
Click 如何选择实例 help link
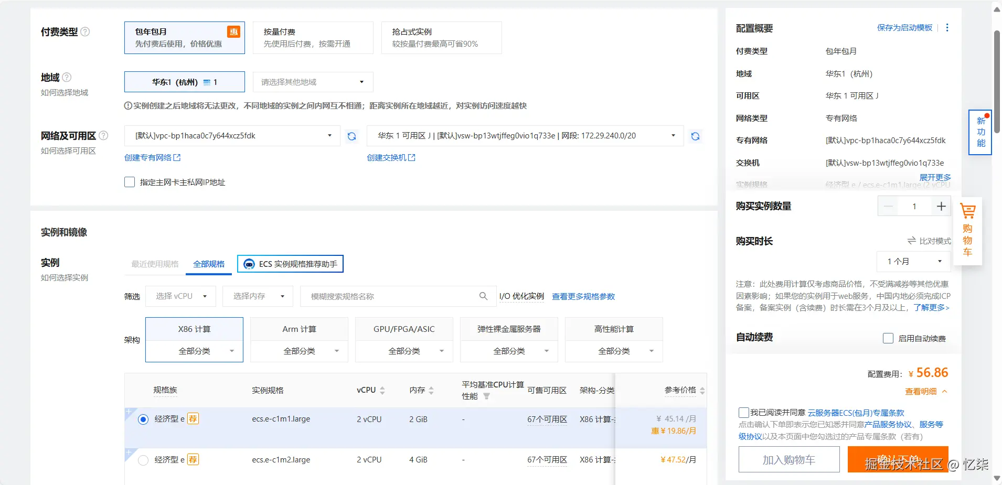tap(65, 278)
